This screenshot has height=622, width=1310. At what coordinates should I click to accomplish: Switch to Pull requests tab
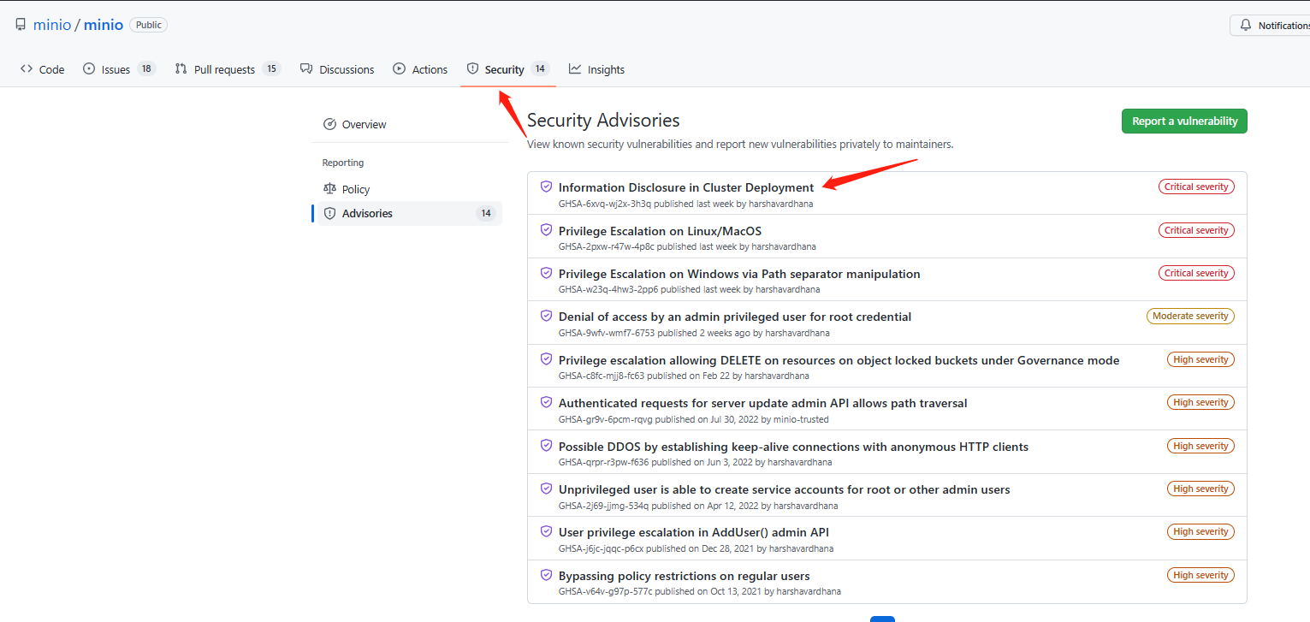click(228, 69)
